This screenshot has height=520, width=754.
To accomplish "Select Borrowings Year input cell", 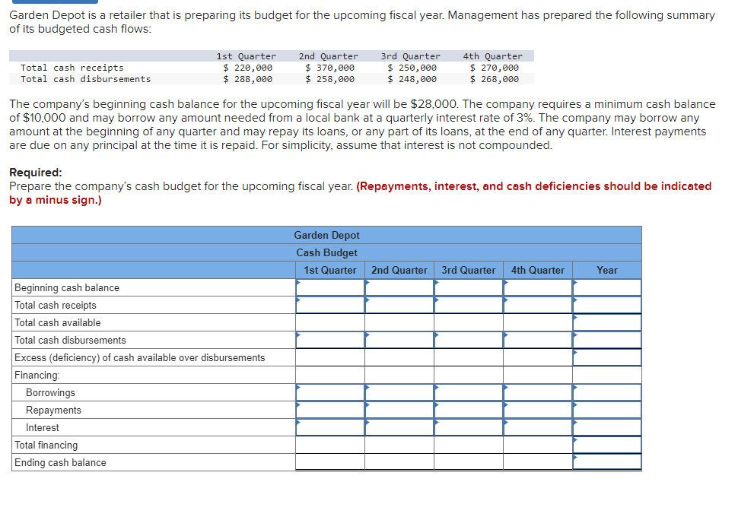I will [x=607, y=392].
